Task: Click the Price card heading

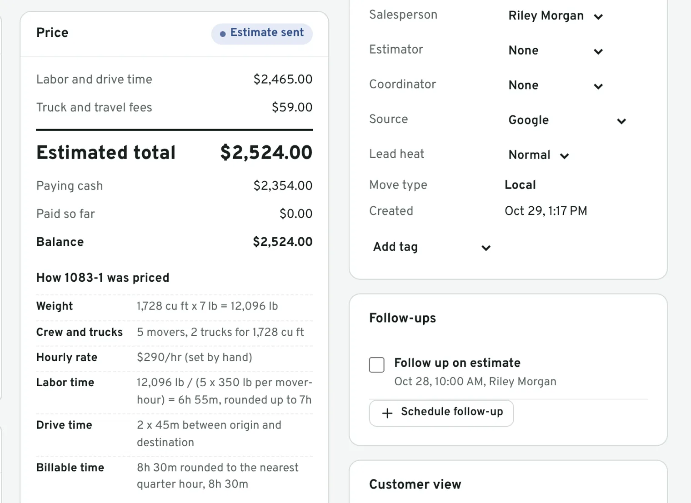Action: (52, 33)
